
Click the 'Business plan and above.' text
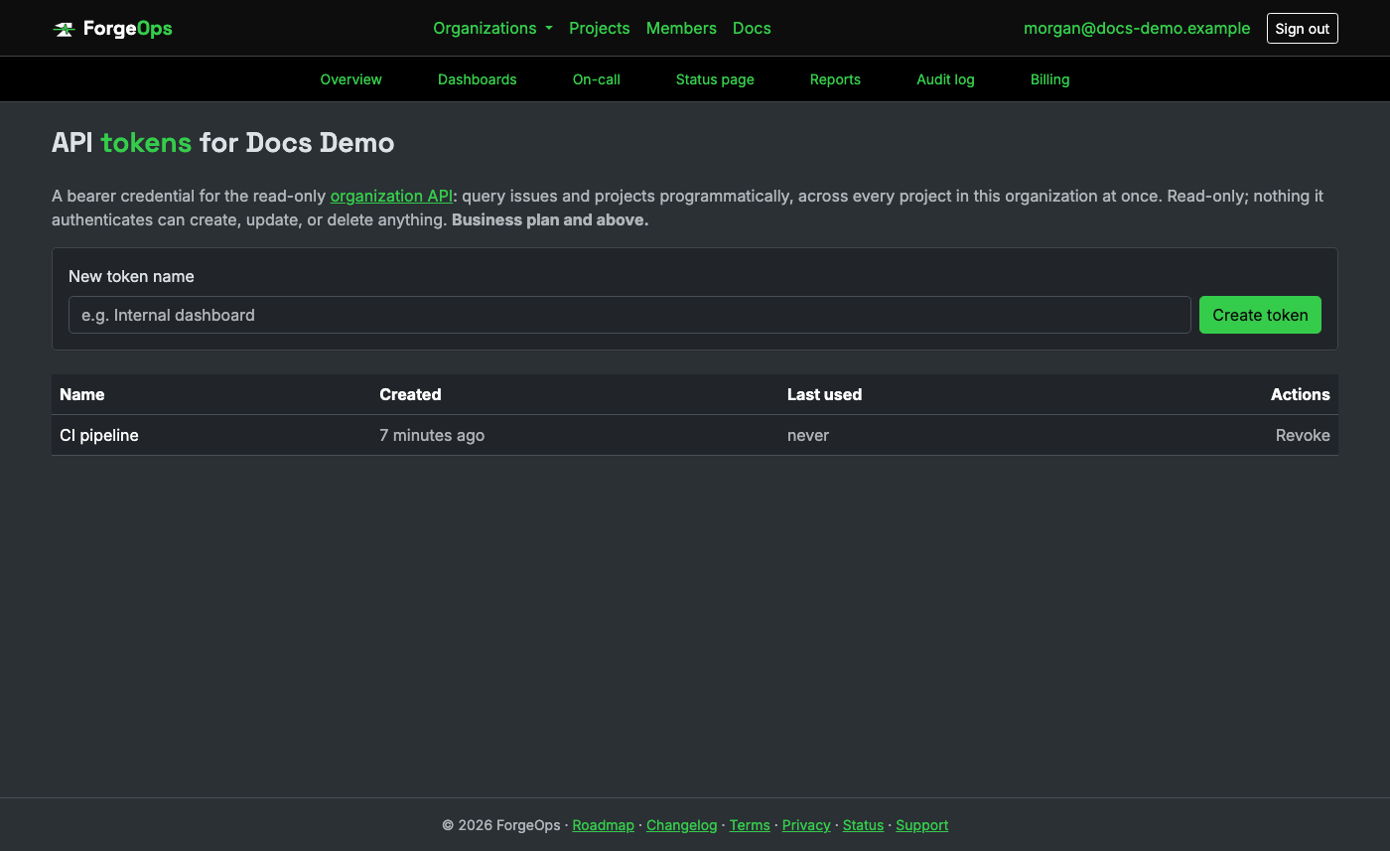point(550,220)
